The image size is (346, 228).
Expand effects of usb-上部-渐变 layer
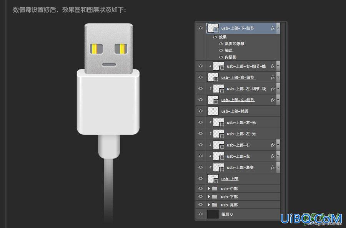coord(278,167)
